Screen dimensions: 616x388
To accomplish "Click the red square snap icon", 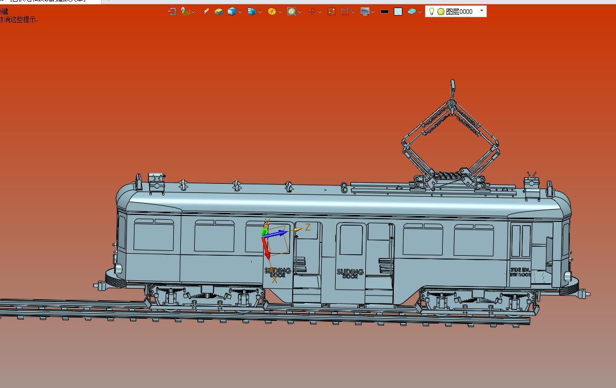I will click(x=331, y=11).
